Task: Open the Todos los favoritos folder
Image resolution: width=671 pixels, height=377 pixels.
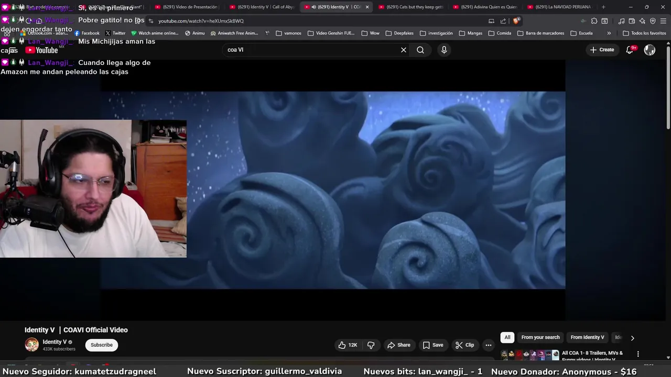Action: (x=644, y=33)
